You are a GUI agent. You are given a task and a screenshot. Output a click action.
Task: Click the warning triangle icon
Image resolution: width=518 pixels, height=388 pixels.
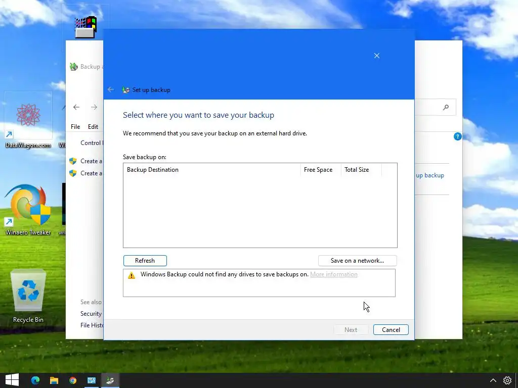tap(132, 275)
